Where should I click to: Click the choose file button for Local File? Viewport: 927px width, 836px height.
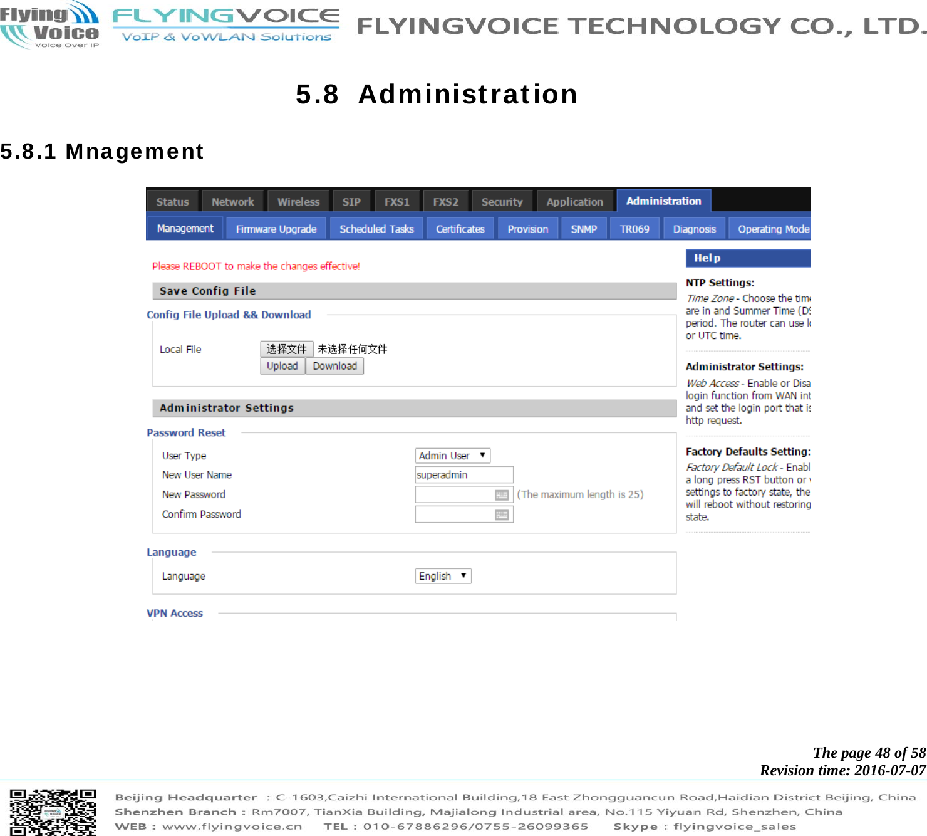(x=287, y=349)
